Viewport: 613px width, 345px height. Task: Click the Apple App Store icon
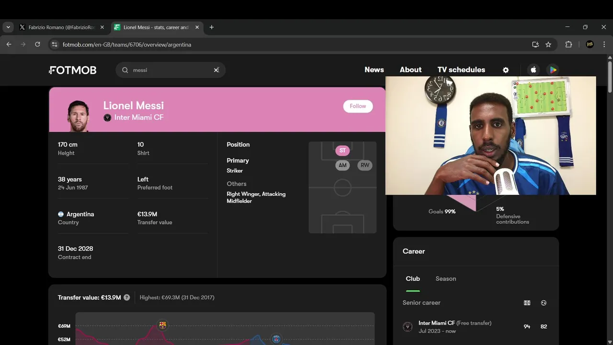point(534,70)
